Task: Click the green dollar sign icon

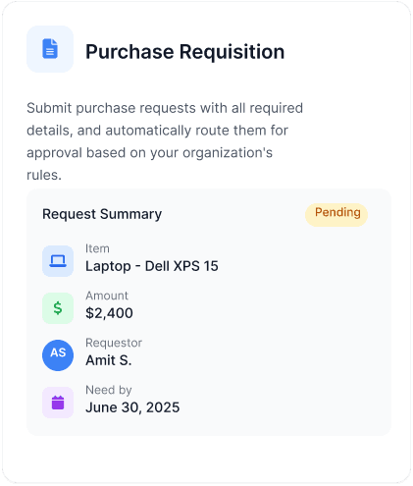Action: (x=58, y=308)
